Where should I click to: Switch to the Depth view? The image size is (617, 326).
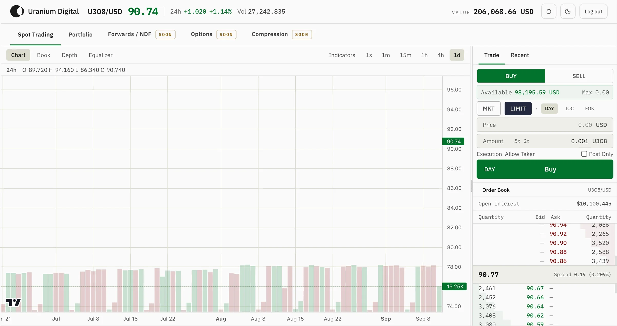pyautogui.click(x=69, y=55)
